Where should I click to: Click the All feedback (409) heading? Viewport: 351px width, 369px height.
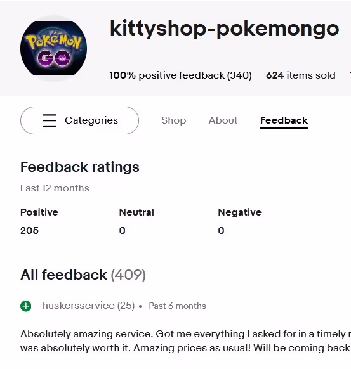pos(83,275)
